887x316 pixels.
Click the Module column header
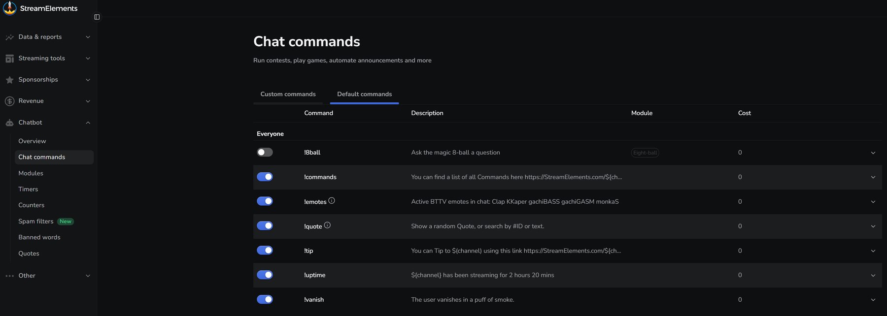point(642,113)
